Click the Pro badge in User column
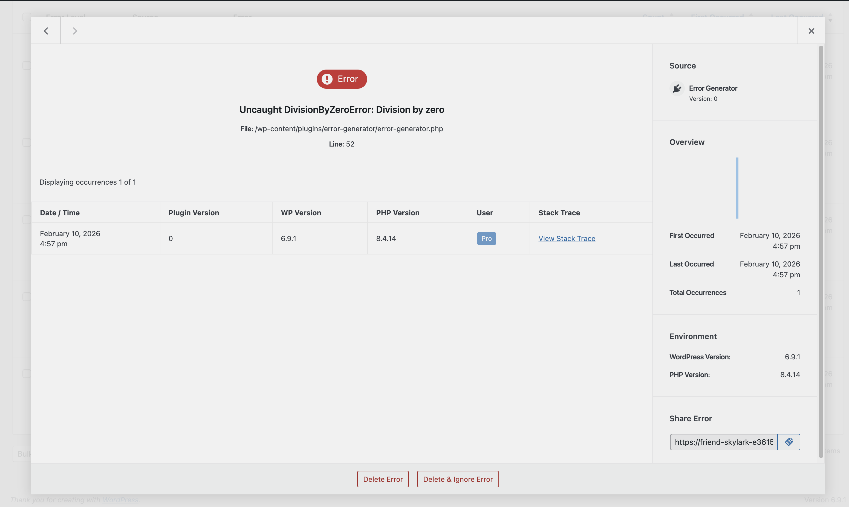 point(486,239)
